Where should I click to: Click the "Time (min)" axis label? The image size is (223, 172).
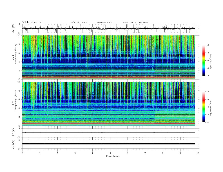113,156
